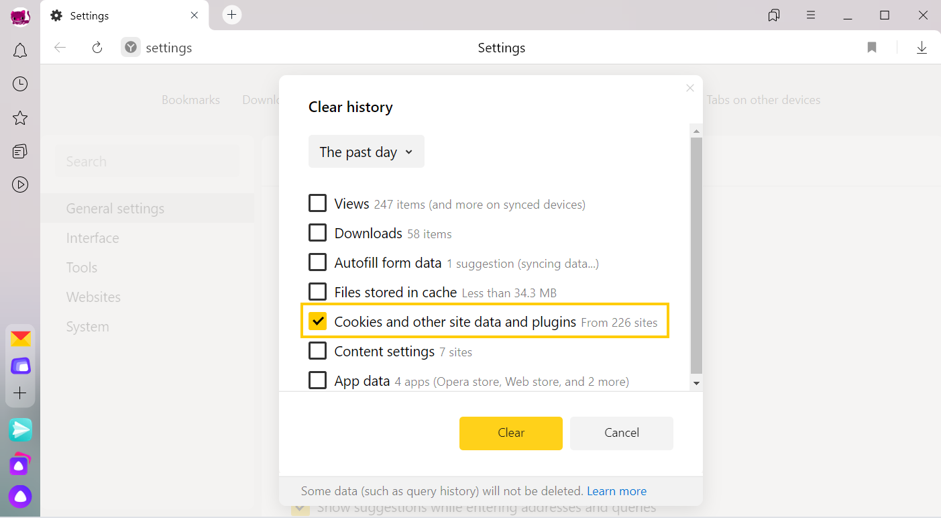Bookmark this page using the toolbar flag
This screenshot has height=518, width=941.
(872, 48)
